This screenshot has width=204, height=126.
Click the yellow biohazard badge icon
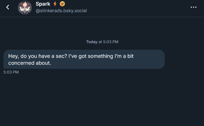62,4
